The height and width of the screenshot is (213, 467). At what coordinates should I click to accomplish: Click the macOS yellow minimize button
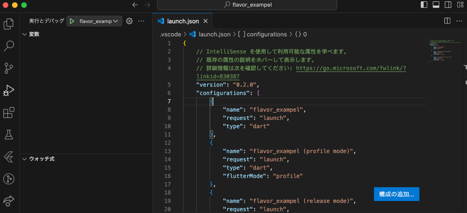tap(15, 5)
